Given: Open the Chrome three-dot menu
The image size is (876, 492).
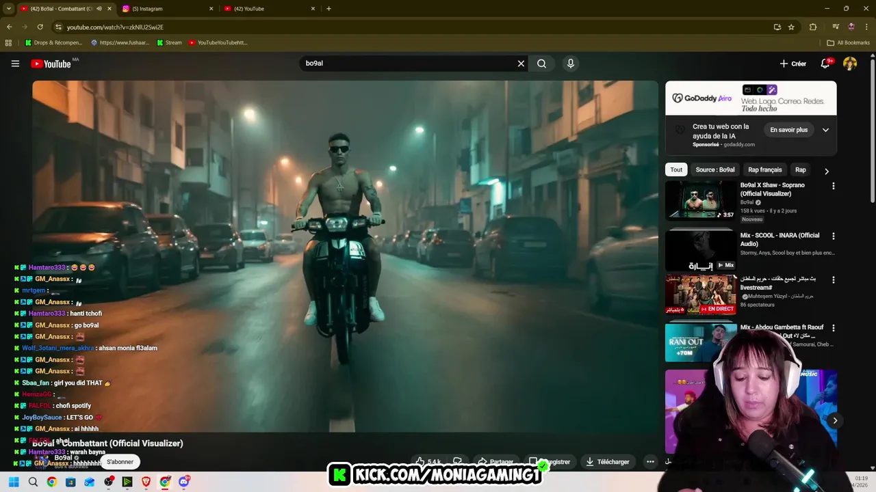Looking at the screenshot, I should (866, 27).
